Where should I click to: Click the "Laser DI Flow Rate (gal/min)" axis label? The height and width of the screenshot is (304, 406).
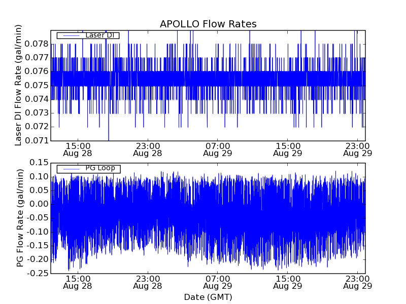[18, 85]
